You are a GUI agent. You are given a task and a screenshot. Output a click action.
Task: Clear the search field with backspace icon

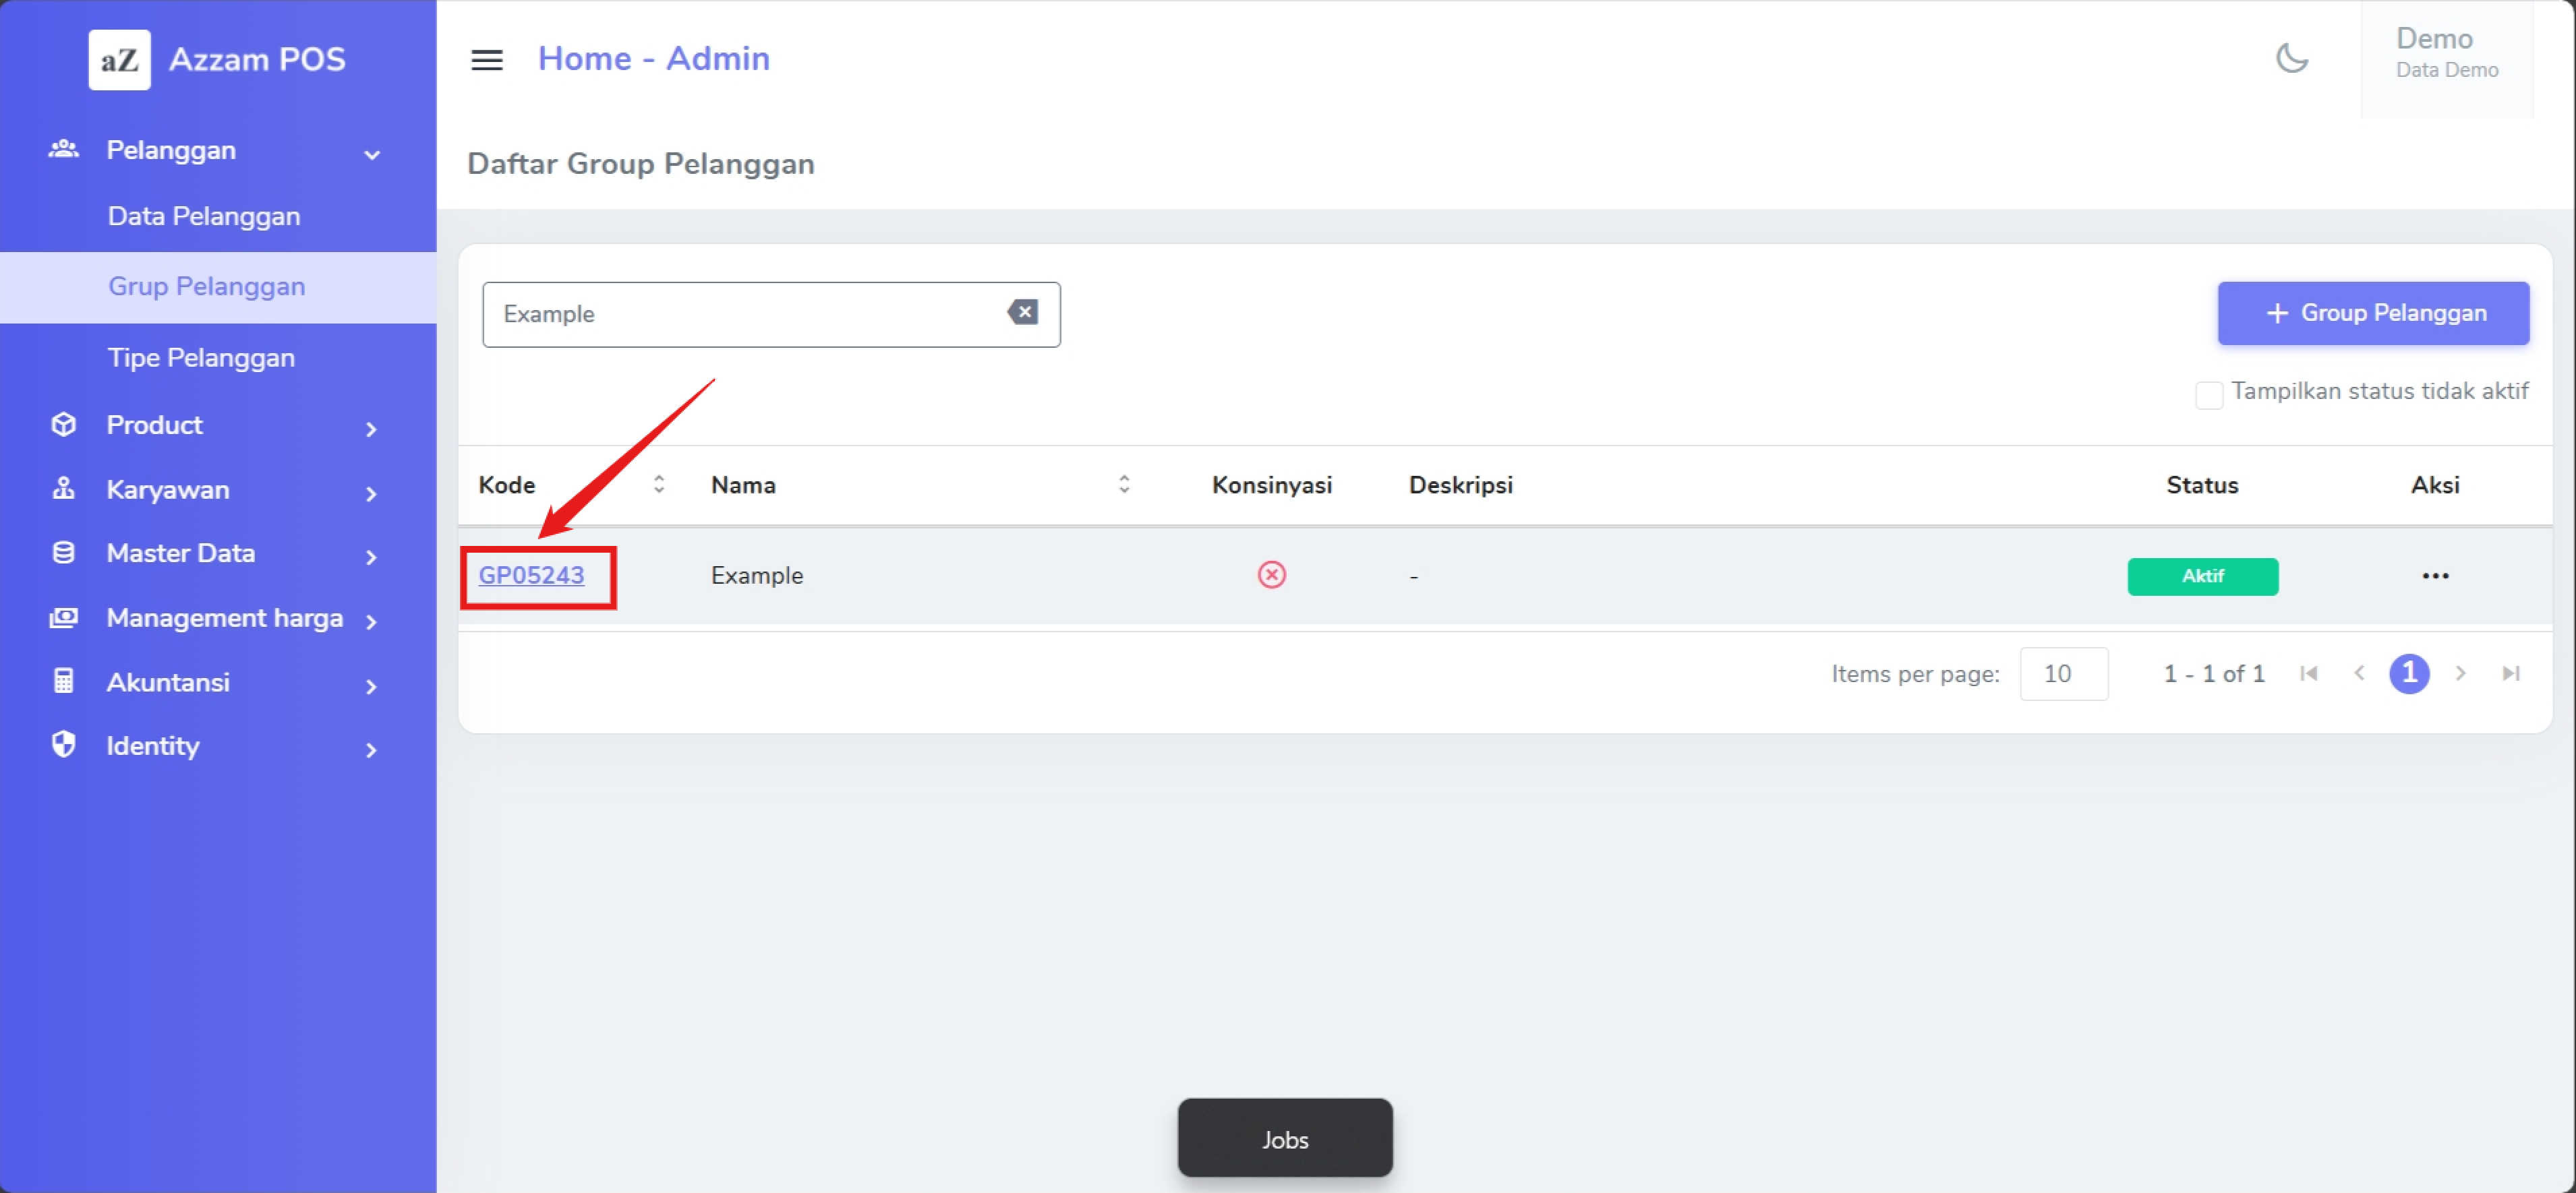click(x=1022, y=313)
